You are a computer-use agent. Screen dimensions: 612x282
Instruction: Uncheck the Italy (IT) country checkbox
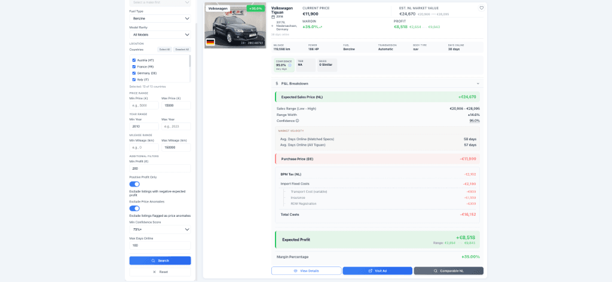(134, 79)
